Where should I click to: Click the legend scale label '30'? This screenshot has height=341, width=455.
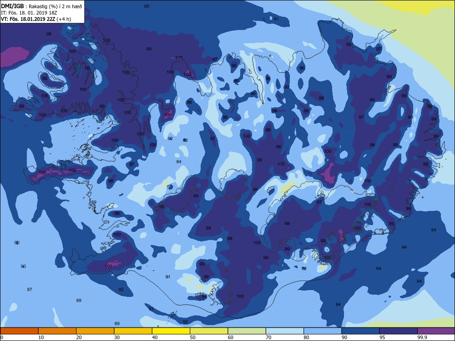tap(117, 337)
